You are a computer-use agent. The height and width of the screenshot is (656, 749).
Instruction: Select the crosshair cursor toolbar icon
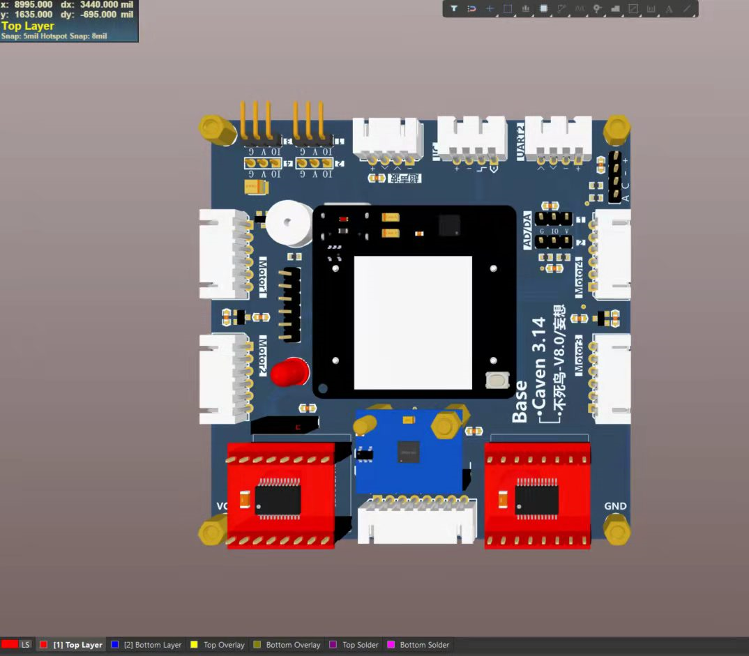coord(490,9)
